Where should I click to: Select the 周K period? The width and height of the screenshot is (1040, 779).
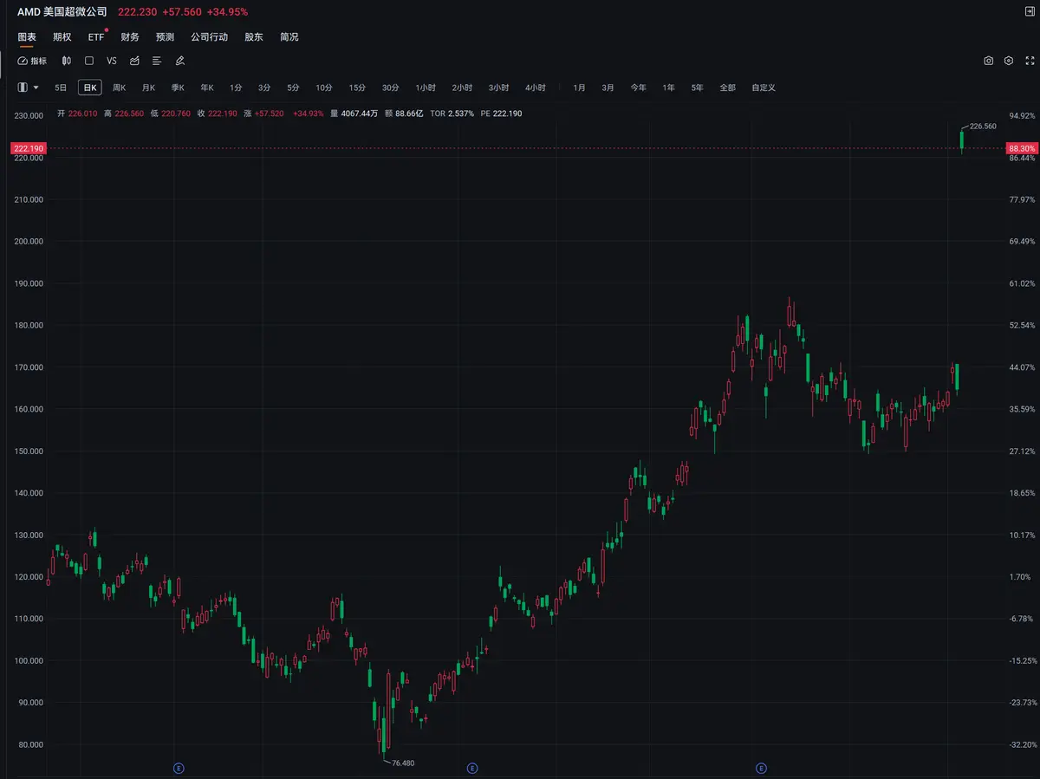[x=119, y=88]
